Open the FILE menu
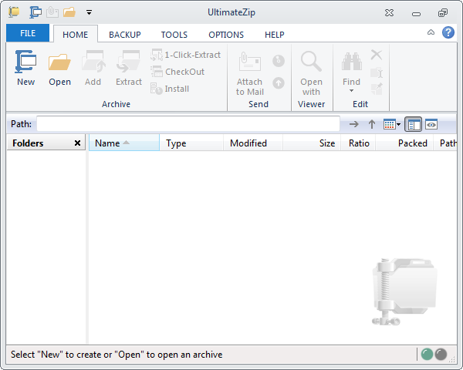Viewport: 463px width, 370px height. 28,34
